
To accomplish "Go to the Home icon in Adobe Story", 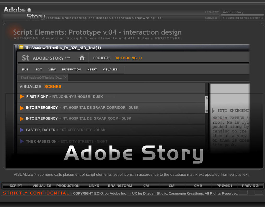I will pos(82,58).
